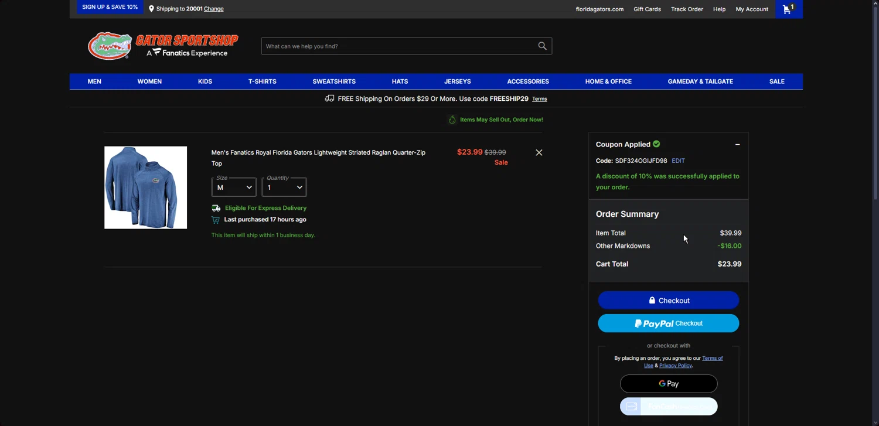Open Track Order link
The width and height of the screenshot is (879, 426).
pos(687,9)
